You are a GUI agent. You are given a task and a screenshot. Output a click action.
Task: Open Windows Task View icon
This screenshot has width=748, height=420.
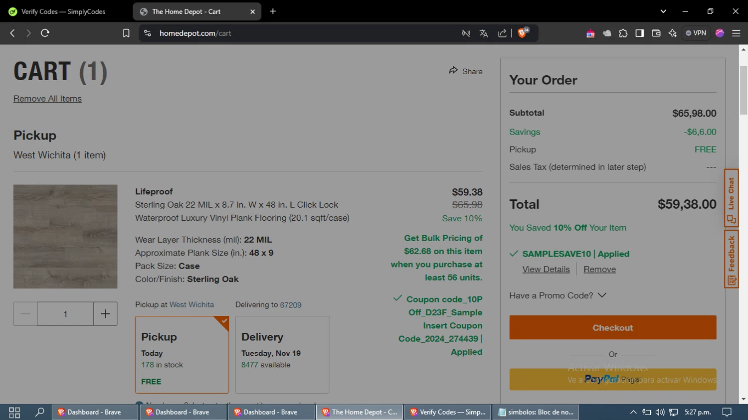pos(14,413)
